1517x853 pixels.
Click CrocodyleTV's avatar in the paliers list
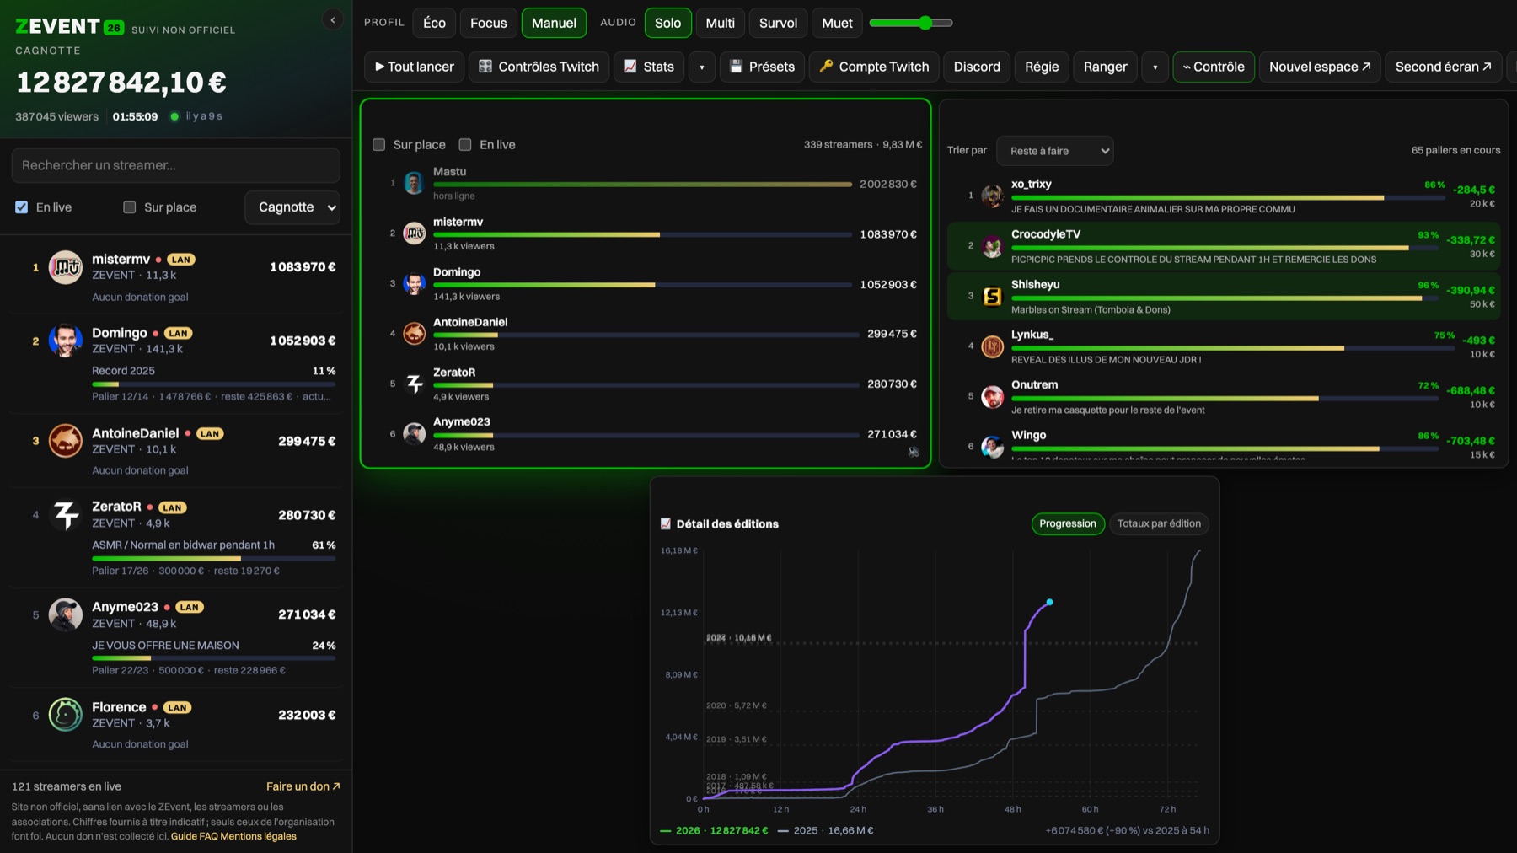coord(992,246)
